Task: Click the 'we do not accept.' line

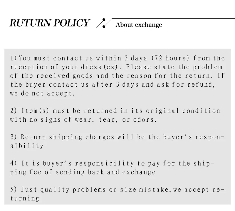Action: pyautogui.click(x=42, y=93)
